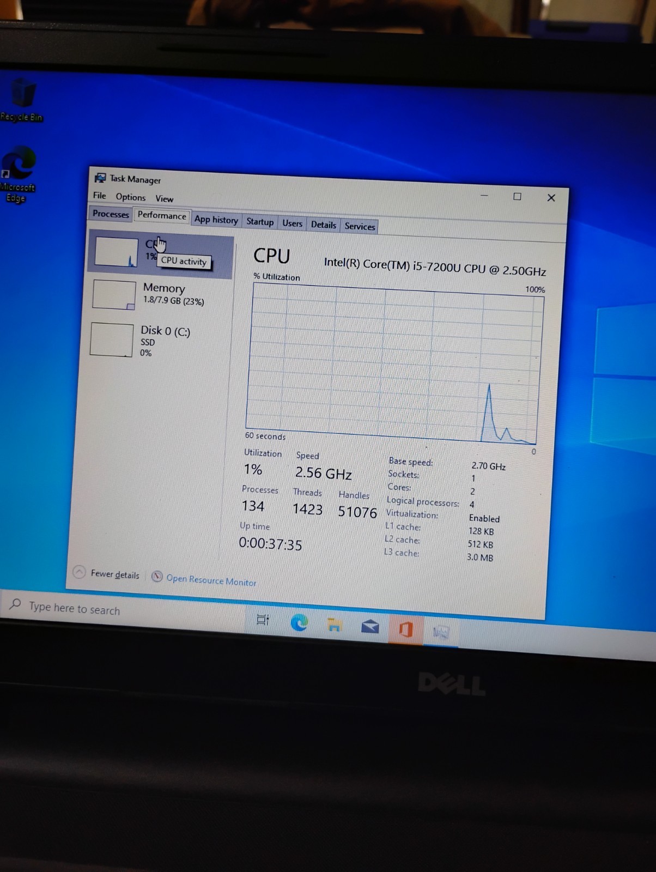The width and height of the screenshot is (656, 872).
Task: Open the File menu
Action: pos(100,195)
